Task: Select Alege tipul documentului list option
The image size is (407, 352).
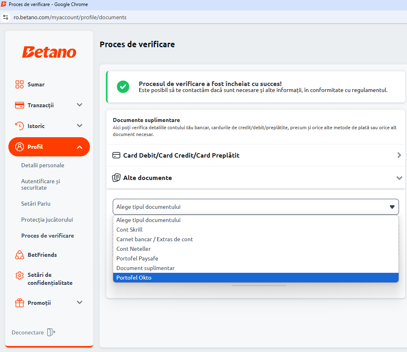Action: (x=255, y=220)
